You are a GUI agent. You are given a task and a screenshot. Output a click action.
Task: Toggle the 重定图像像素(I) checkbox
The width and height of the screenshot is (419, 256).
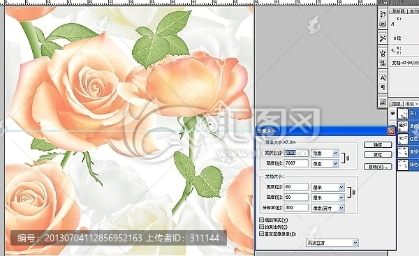(261, 234)
